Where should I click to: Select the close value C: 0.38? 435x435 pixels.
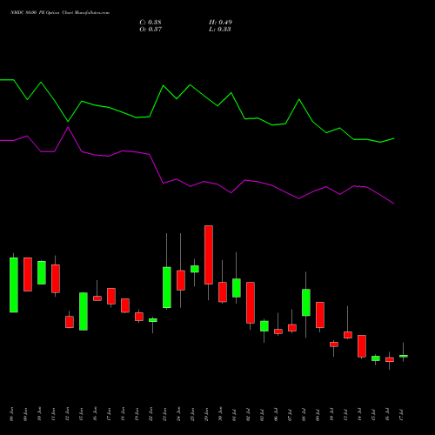point(151,23)
